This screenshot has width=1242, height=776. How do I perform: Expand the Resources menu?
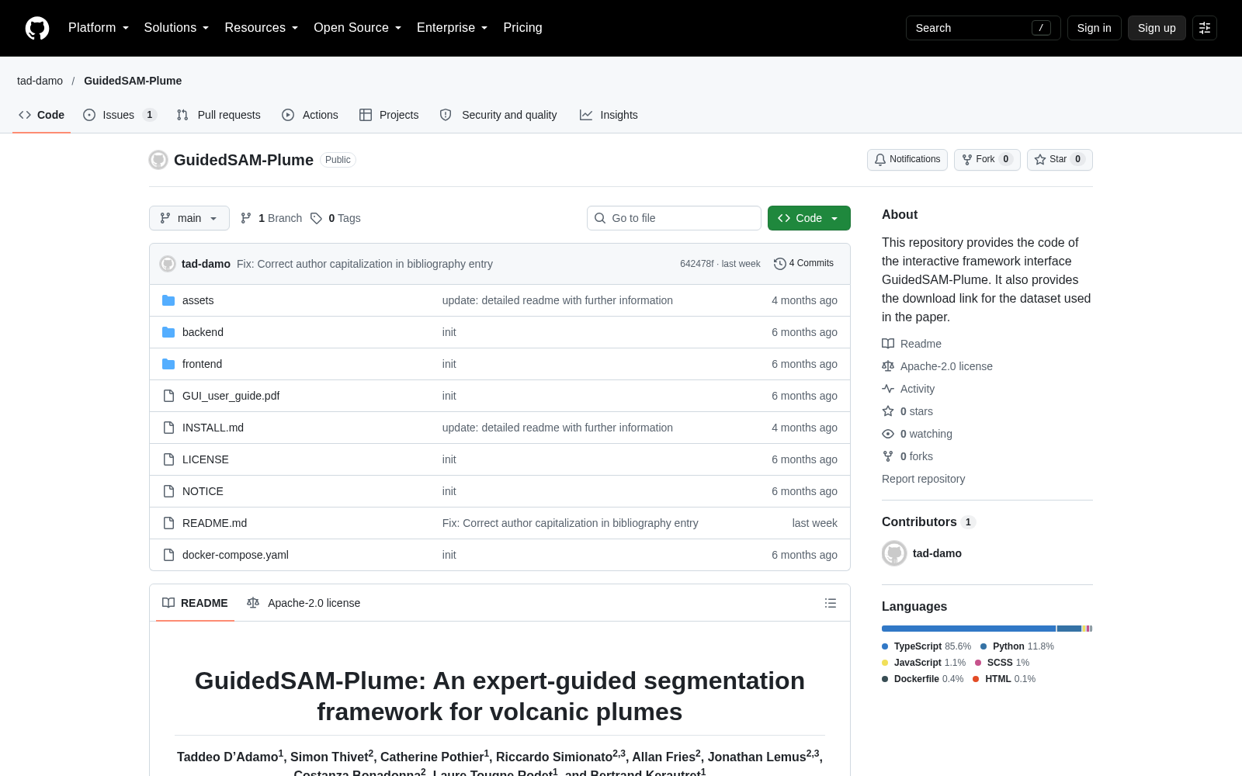tap(262, 28)
